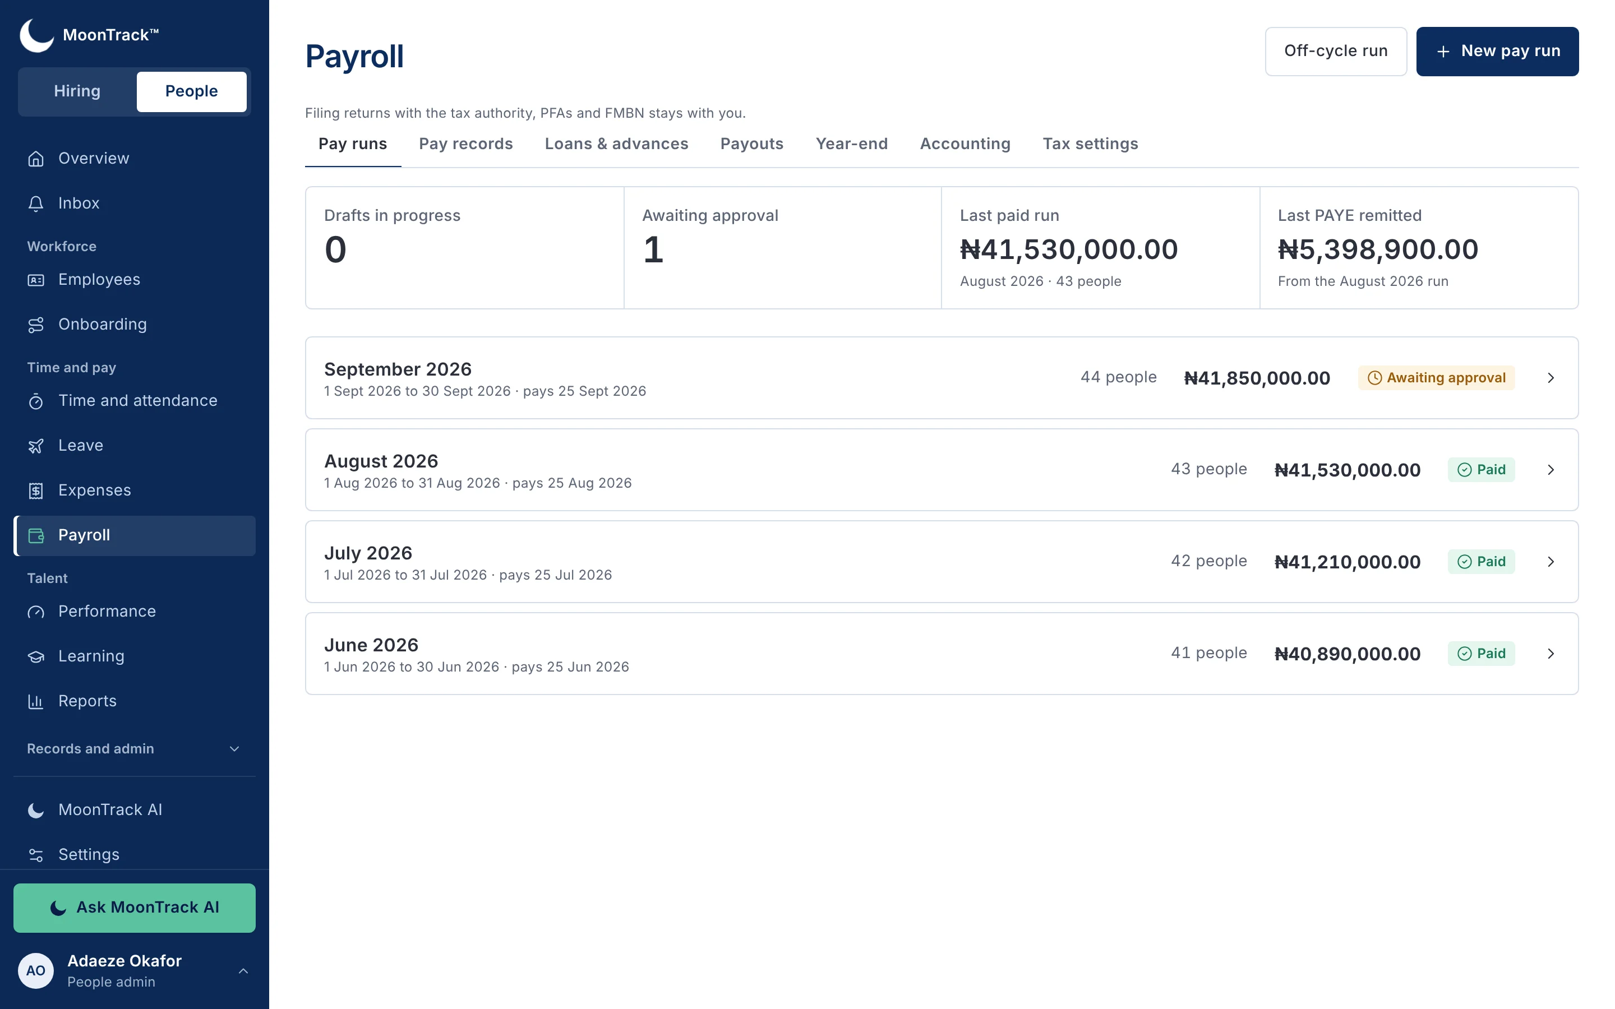Switch to the Payouts tab
This screenshot has width=1615, height=1009.
(x=752, y=144)
